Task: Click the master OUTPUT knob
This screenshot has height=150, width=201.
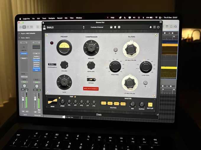Action: click(x=142, y=104)
